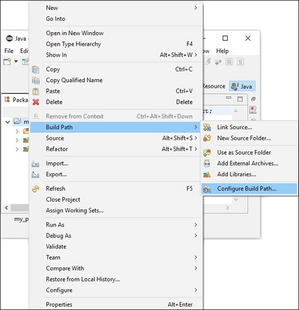
Task: Select New Source Folder menu entry
Action: point(244,138)
